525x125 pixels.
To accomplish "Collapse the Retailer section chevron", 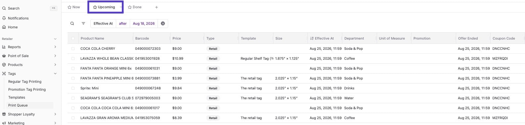I will (x=55, y=39).
